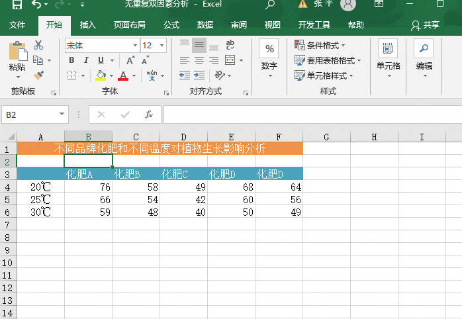
Task: Toggle Italic formatting
Action: (86, 60)
